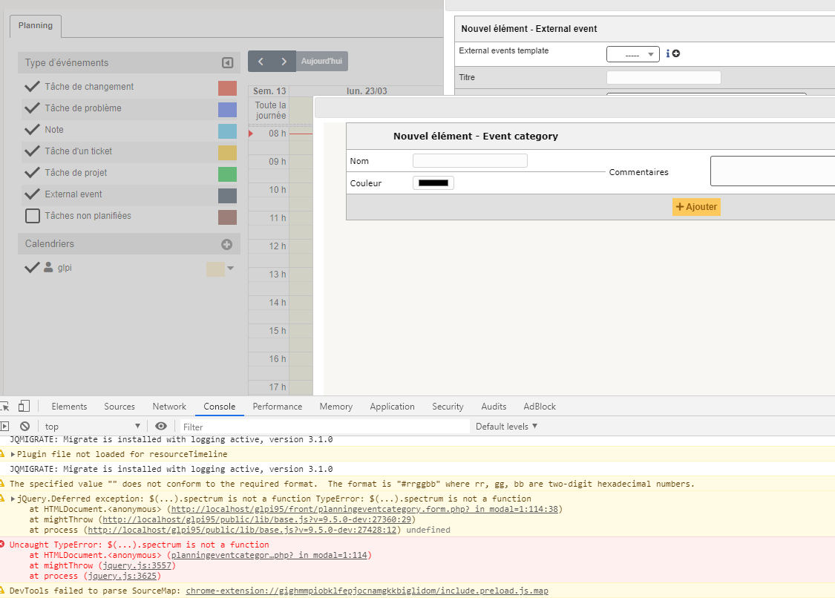835x598 pixels.
Task: Open the glpi calendar color dropdown arrow
Action: (x=230, y=267)
